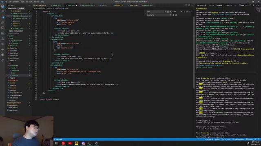Close the find widget
The image size is (261, 146).
pos(190,12)
